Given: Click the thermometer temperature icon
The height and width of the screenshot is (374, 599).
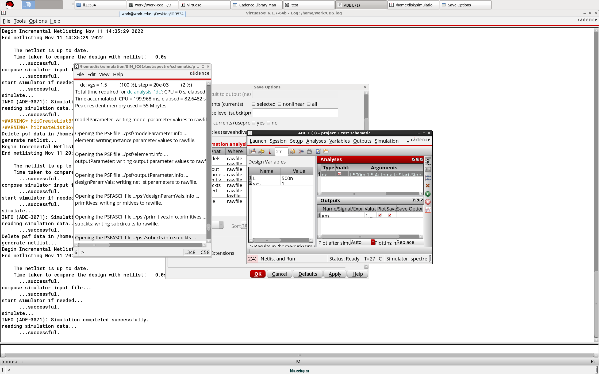Looking at the screenshot, I should pos(271,151).
